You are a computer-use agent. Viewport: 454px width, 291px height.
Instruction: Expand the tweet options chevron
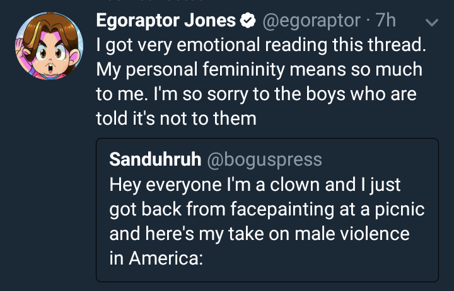431,23
